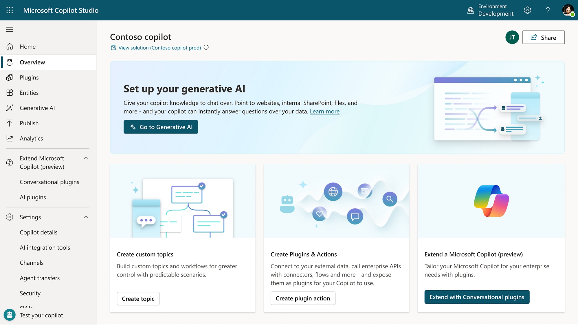Screen dimensions: 578x325
Task: Click Go to Generative AI button
Action: point(161,127)
